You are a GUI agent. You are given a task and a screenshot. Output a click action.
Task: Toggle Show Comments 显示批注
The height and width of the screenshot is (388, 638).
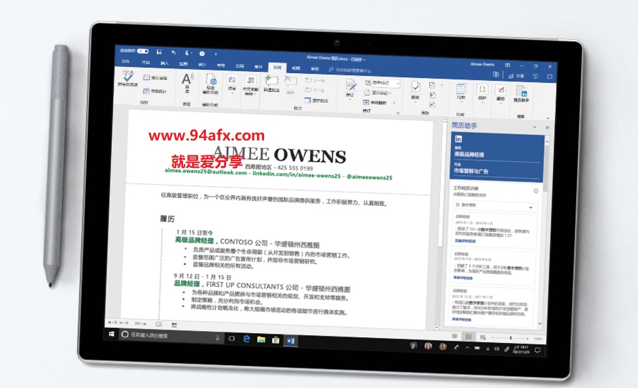316,100
